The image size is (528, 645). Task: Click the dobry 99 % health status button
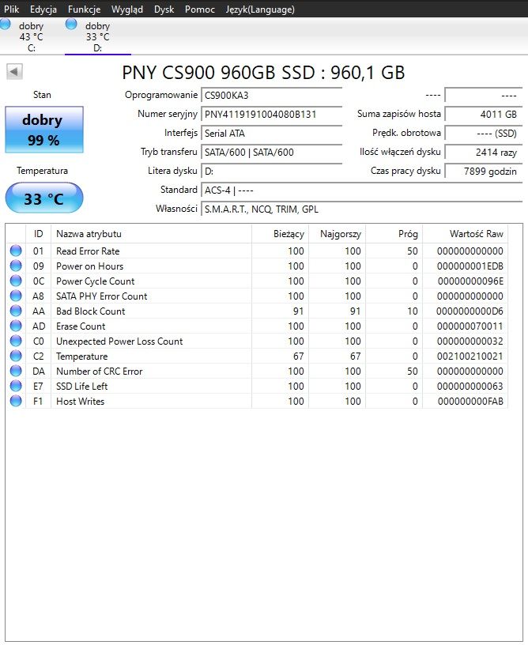click(44, 130)
